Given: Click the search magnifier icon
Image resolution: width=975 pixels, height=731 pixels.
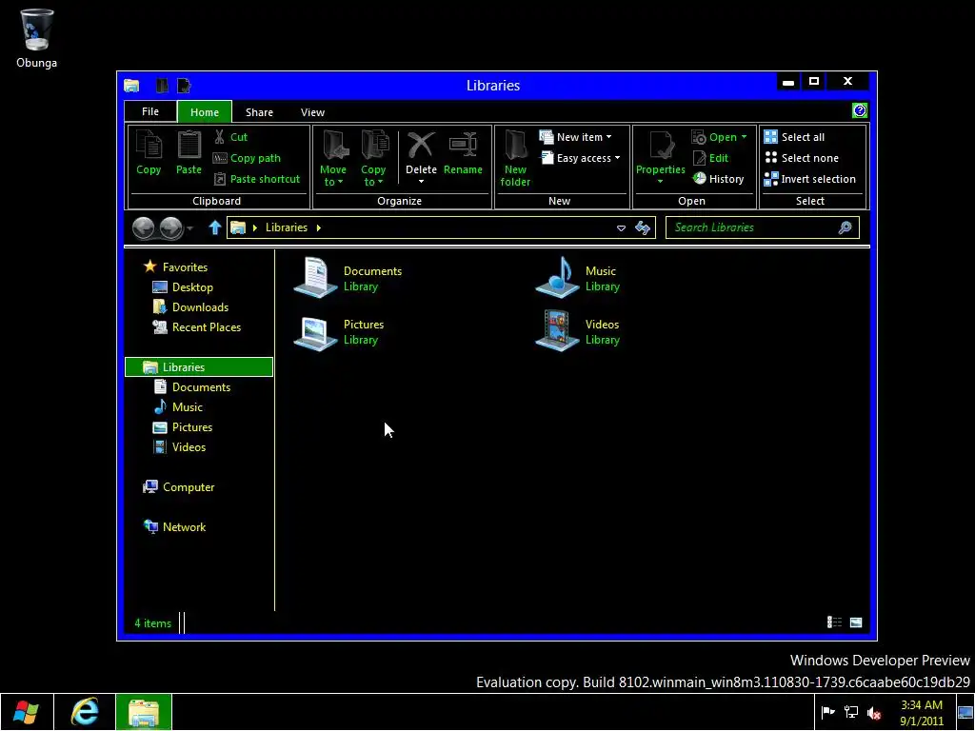Looking at the screenshot, I should tap(846, 227).
